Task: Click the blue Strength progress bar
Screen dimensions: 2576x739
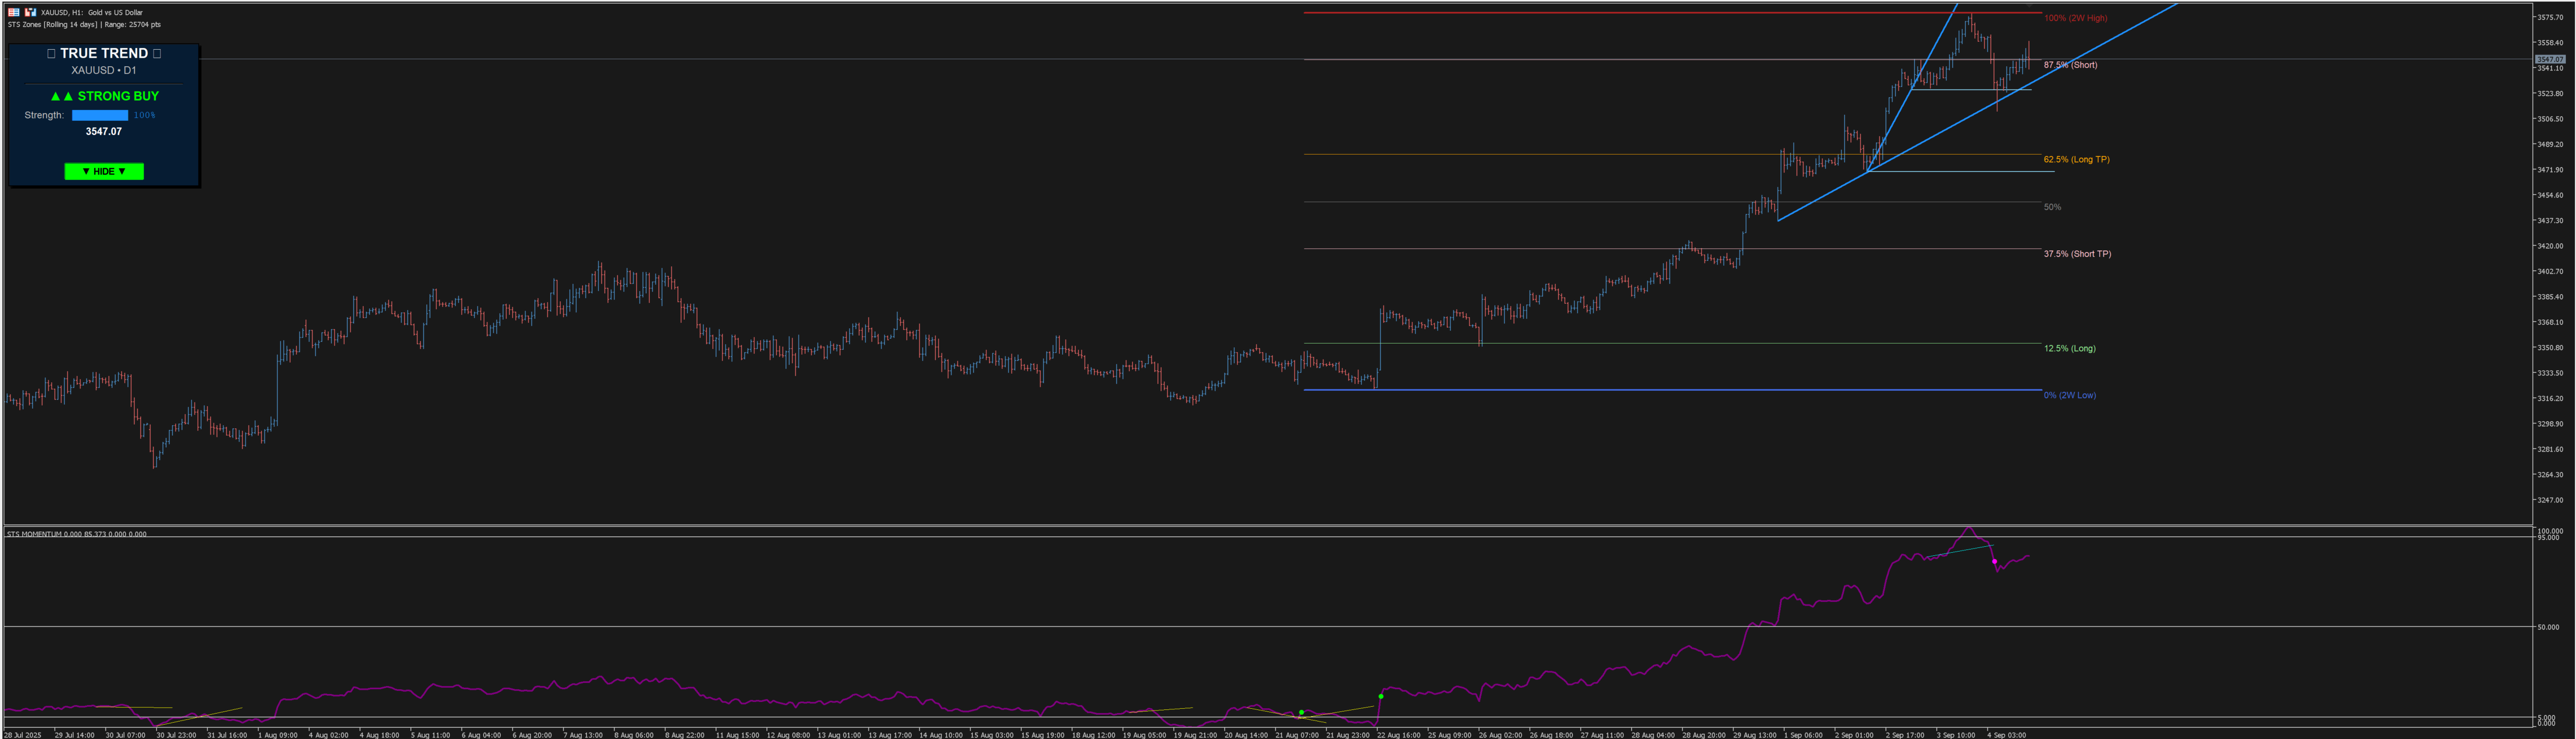Action: click(100, 116)
